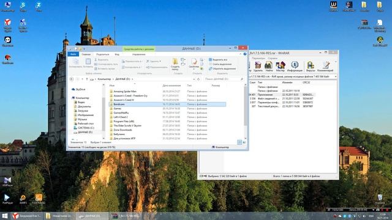Switch to the Главная ribbon tab
This screenshot has height=220, width=392.
click(86, 54)
